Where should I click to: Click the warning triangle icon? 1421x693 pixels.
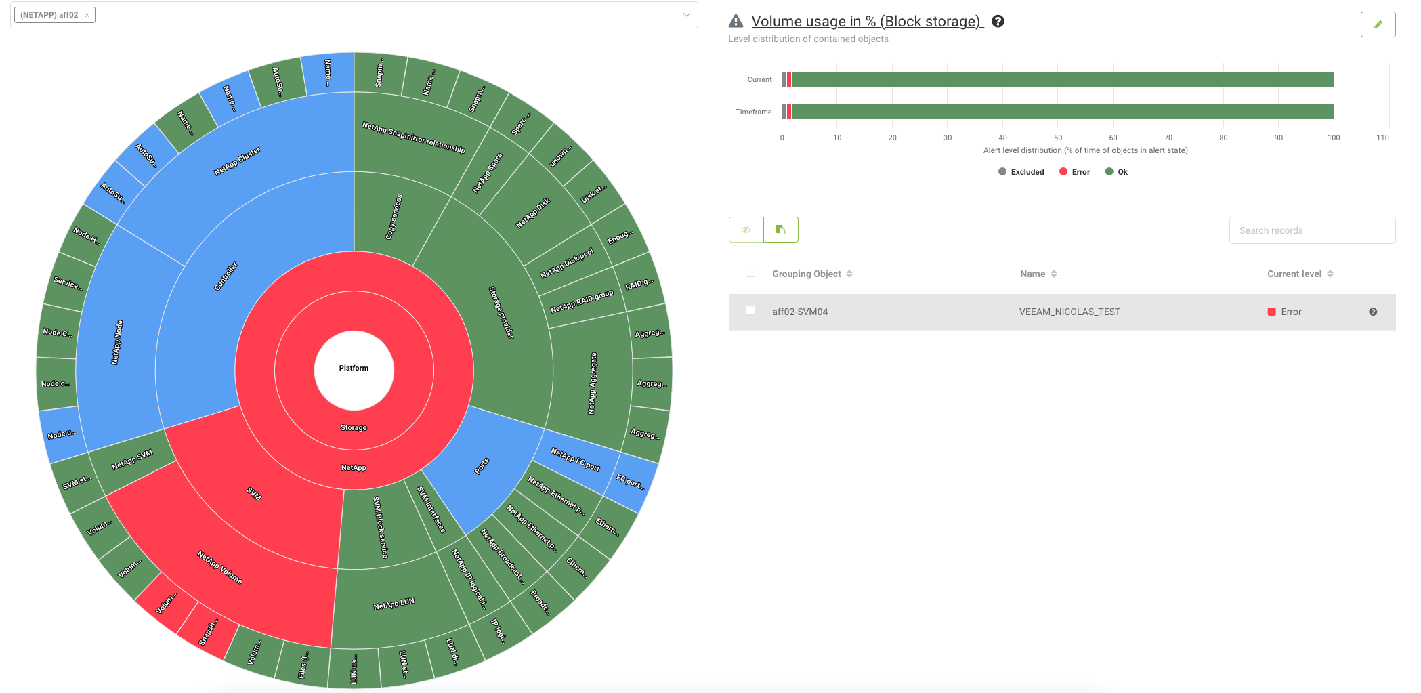click(x=736, y=22)
